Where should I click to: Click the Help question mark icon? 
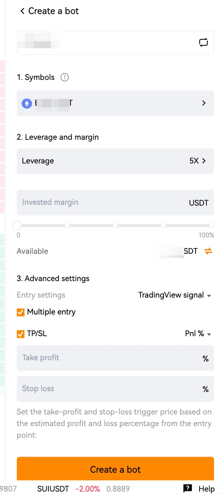[188, 488]
